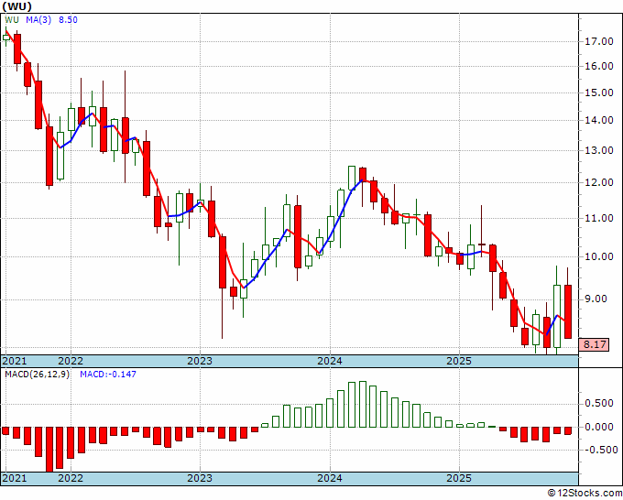Click 2022 on the price chart timeline
The height and width of the screenshot is (500, 623).
tap(71, 361)
